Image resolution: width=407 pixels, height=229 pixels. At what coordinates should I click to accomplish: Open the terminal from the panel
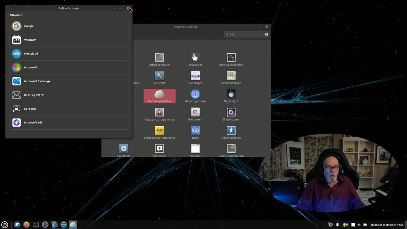click(x=36, y=225)
